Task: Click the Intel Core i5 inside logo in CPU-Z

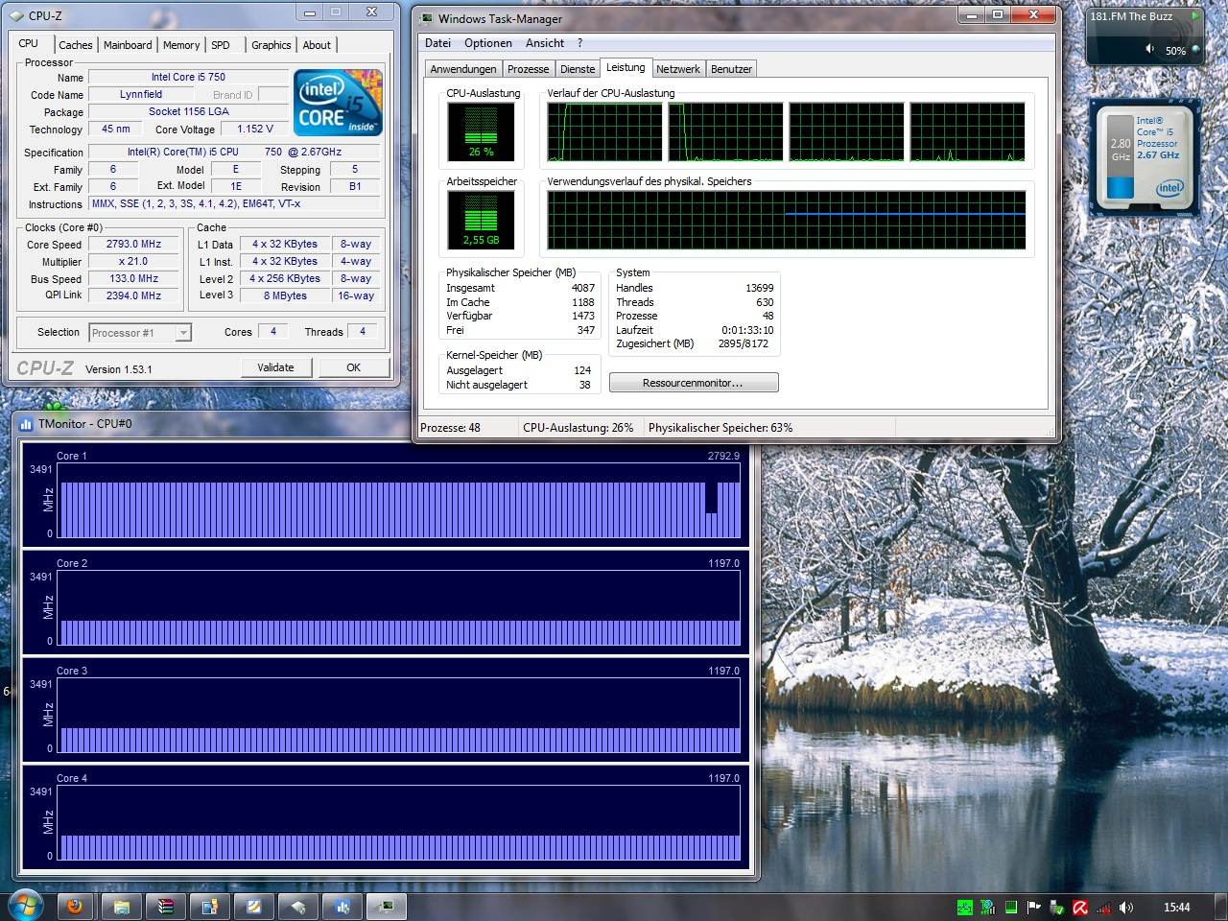Action: point(339,102)
